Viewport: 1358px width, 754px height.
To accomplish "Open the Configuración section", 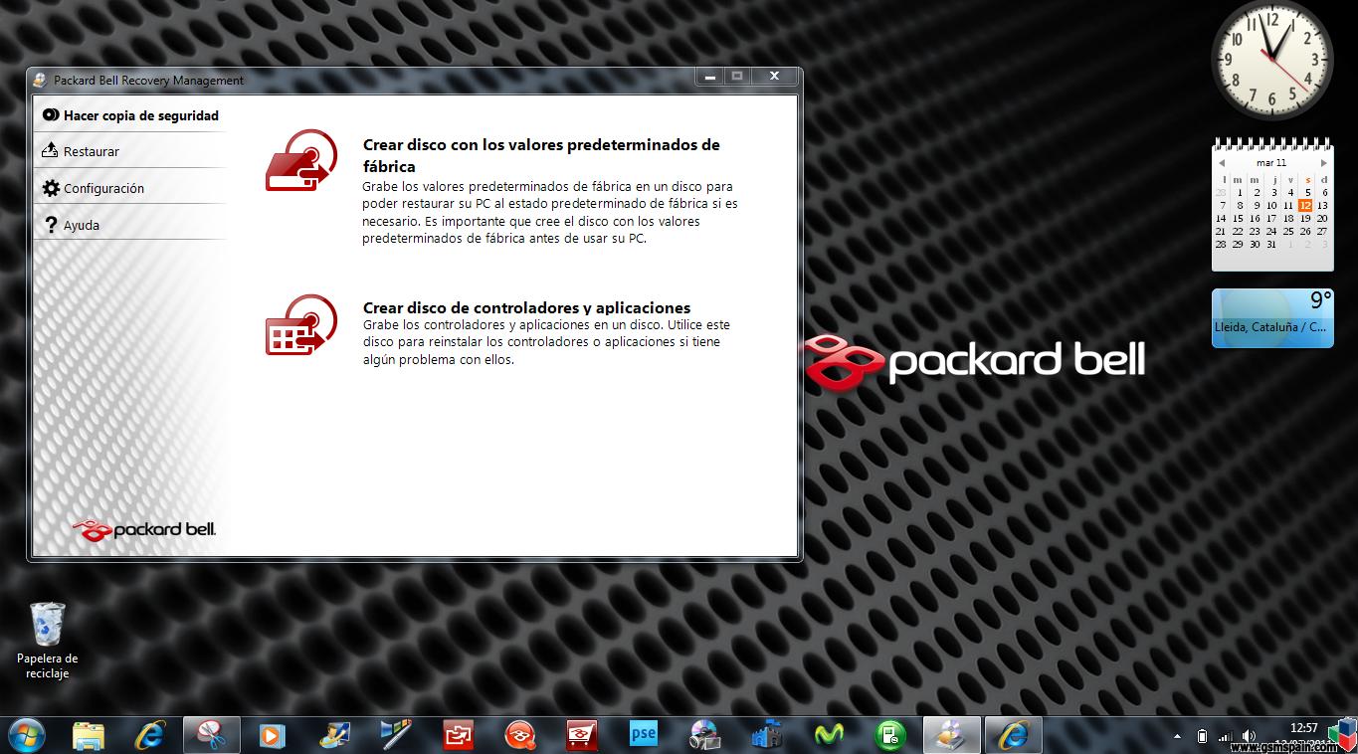I will point(130,188).
